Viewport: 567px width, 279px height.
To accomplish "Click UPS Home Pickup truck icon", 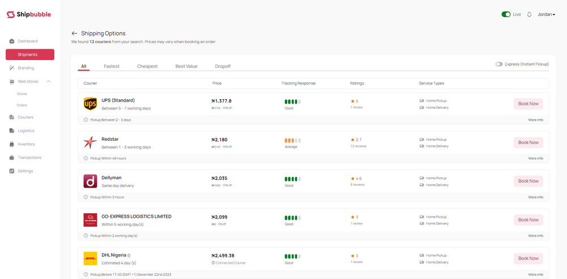I will pyautogui.click(x=422, y=101).
